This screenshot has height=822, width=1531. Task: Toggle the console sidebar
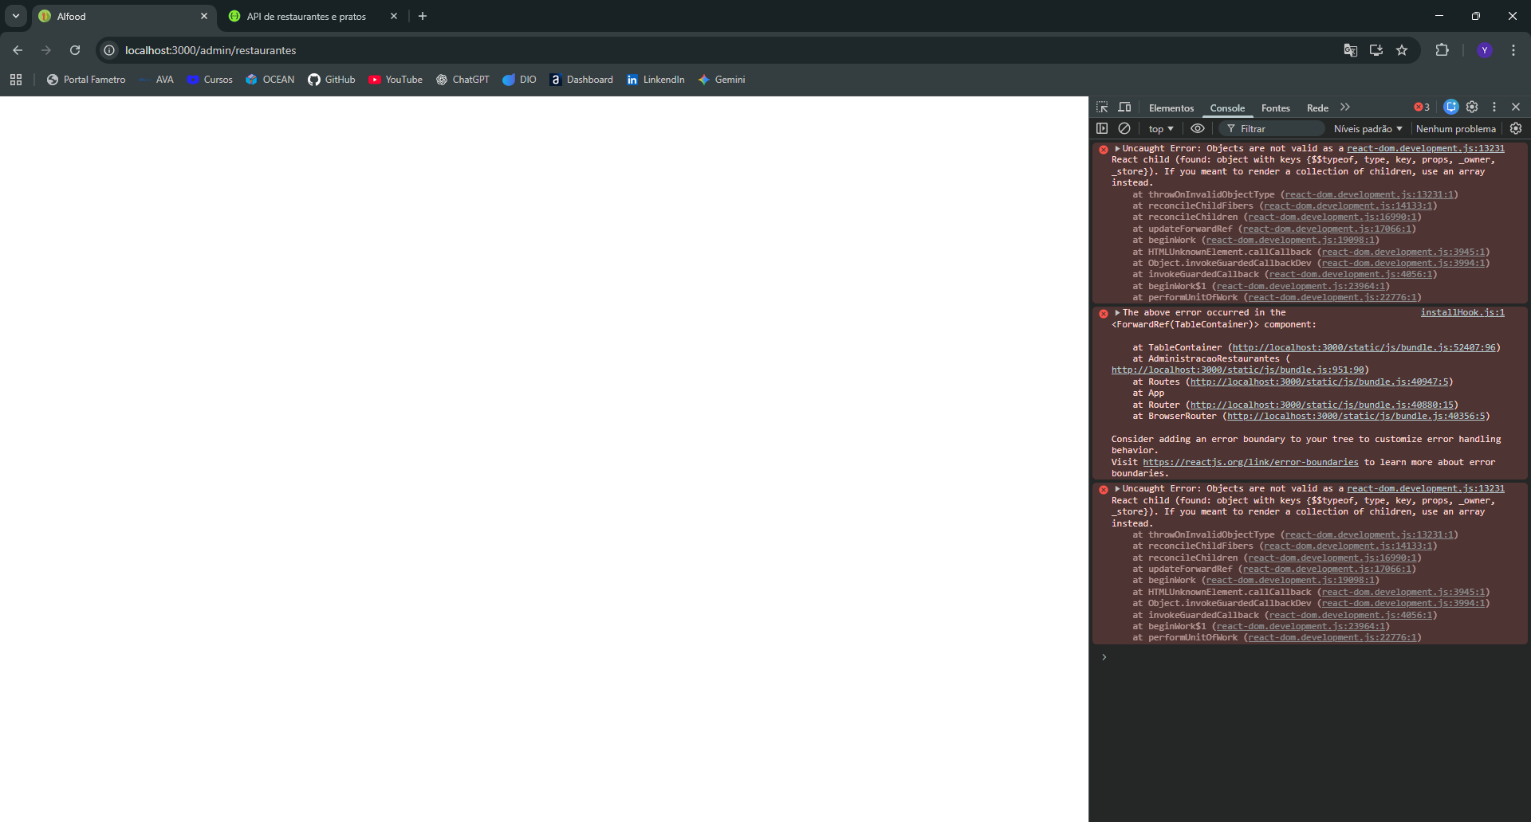click(x=1102, y=128)
